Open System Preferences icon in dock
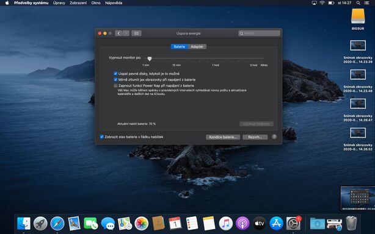 point(293,224)
